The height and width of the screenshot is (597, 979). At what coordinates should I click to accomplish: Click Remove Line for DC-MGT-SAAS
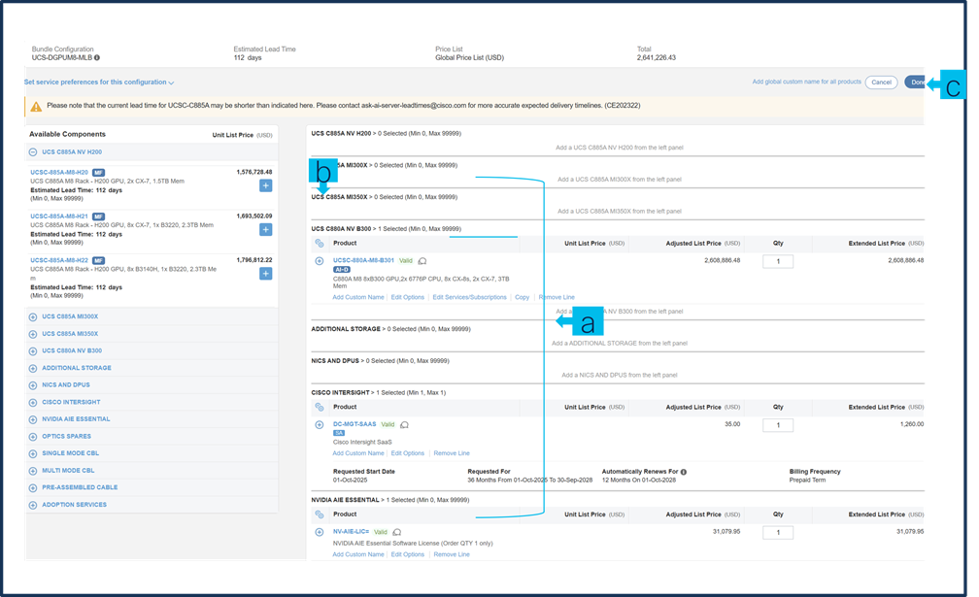[452, 453]
